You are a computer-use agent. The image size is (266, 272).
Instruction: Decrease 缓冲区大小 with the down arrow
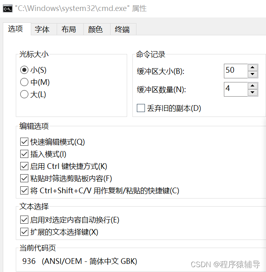coord(253,74)
